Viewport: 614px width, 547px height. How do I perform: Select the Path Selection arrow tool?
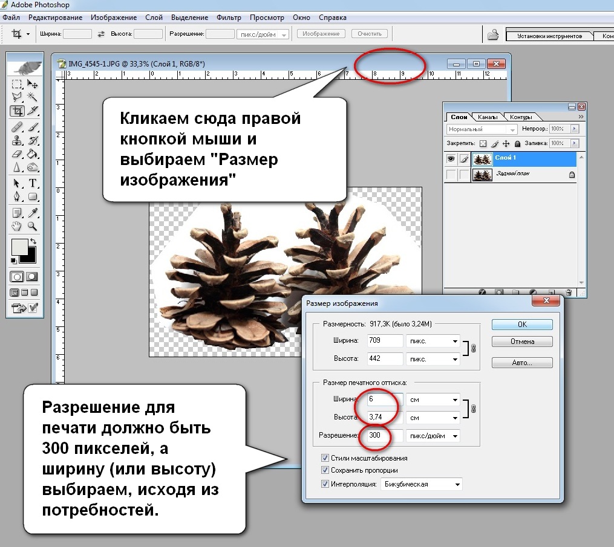(x=17, y=183)
